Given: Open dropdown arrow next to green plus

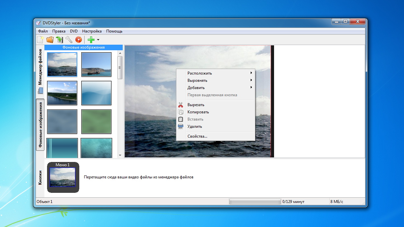Looking at the screenshot, I should point(98,40).
